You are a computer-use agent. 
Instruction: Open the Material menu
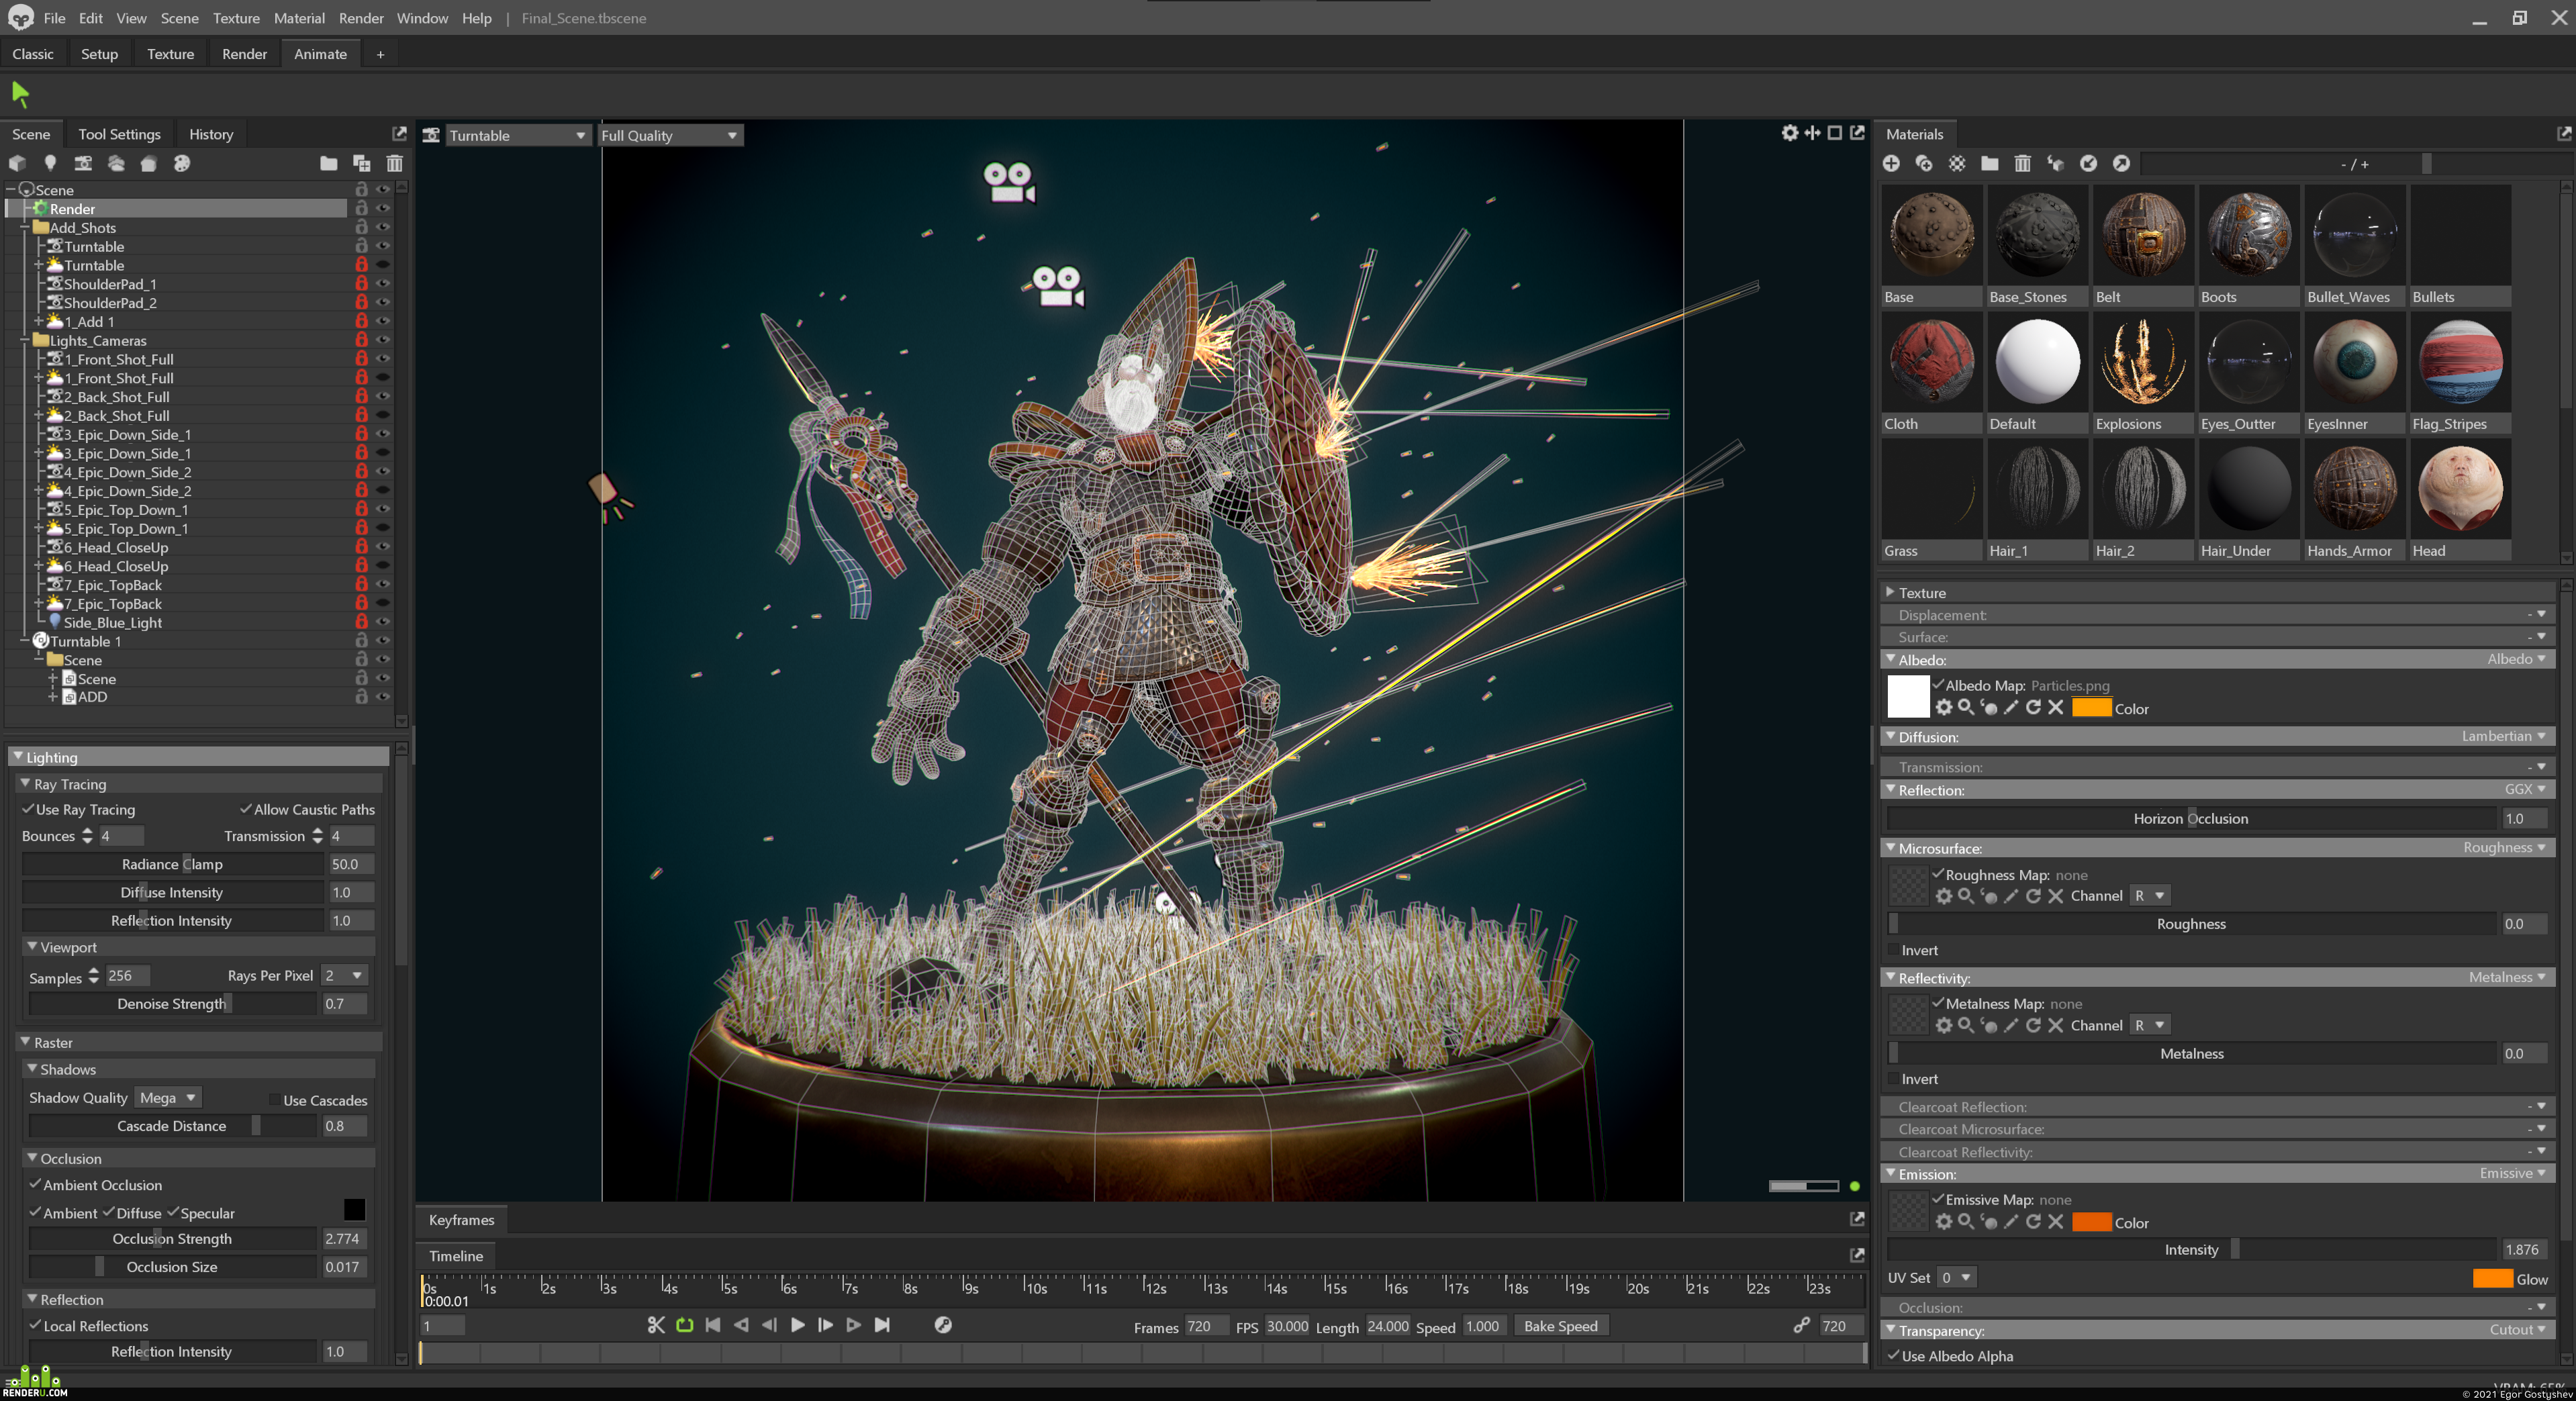[x=299, y=18]
